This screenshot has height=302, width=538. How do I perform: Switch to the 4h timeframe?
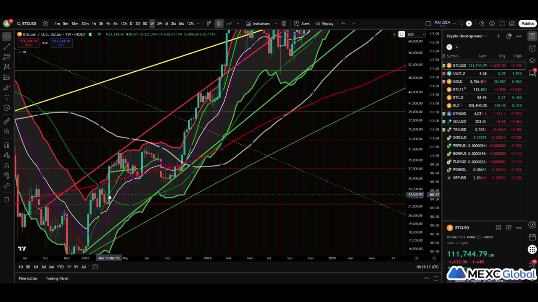point(108,23)
